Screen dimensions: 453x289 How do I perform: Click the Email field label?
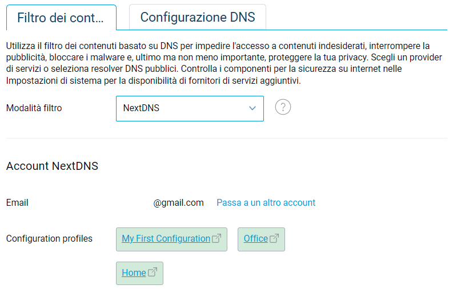17,202
